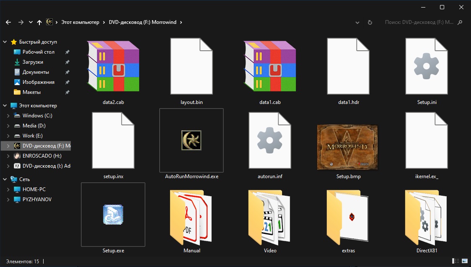Open Media (D:) drive
Screen dimensions: 471x267
point(34,126)
